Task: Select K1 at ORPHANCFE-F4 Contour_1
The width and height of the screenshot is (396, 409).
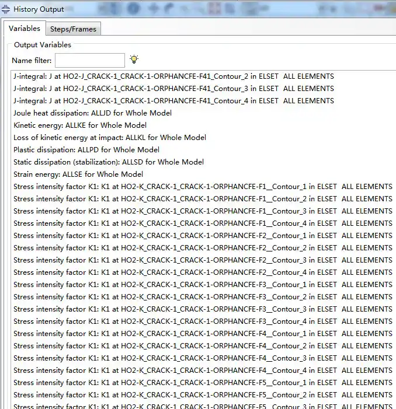Action: pos(203,334)
